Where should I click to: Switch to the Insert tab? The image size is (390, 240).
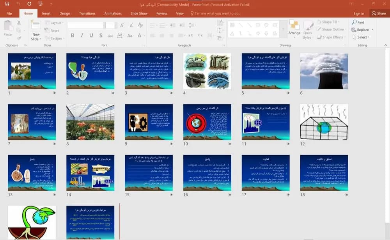tap(46, 13)
